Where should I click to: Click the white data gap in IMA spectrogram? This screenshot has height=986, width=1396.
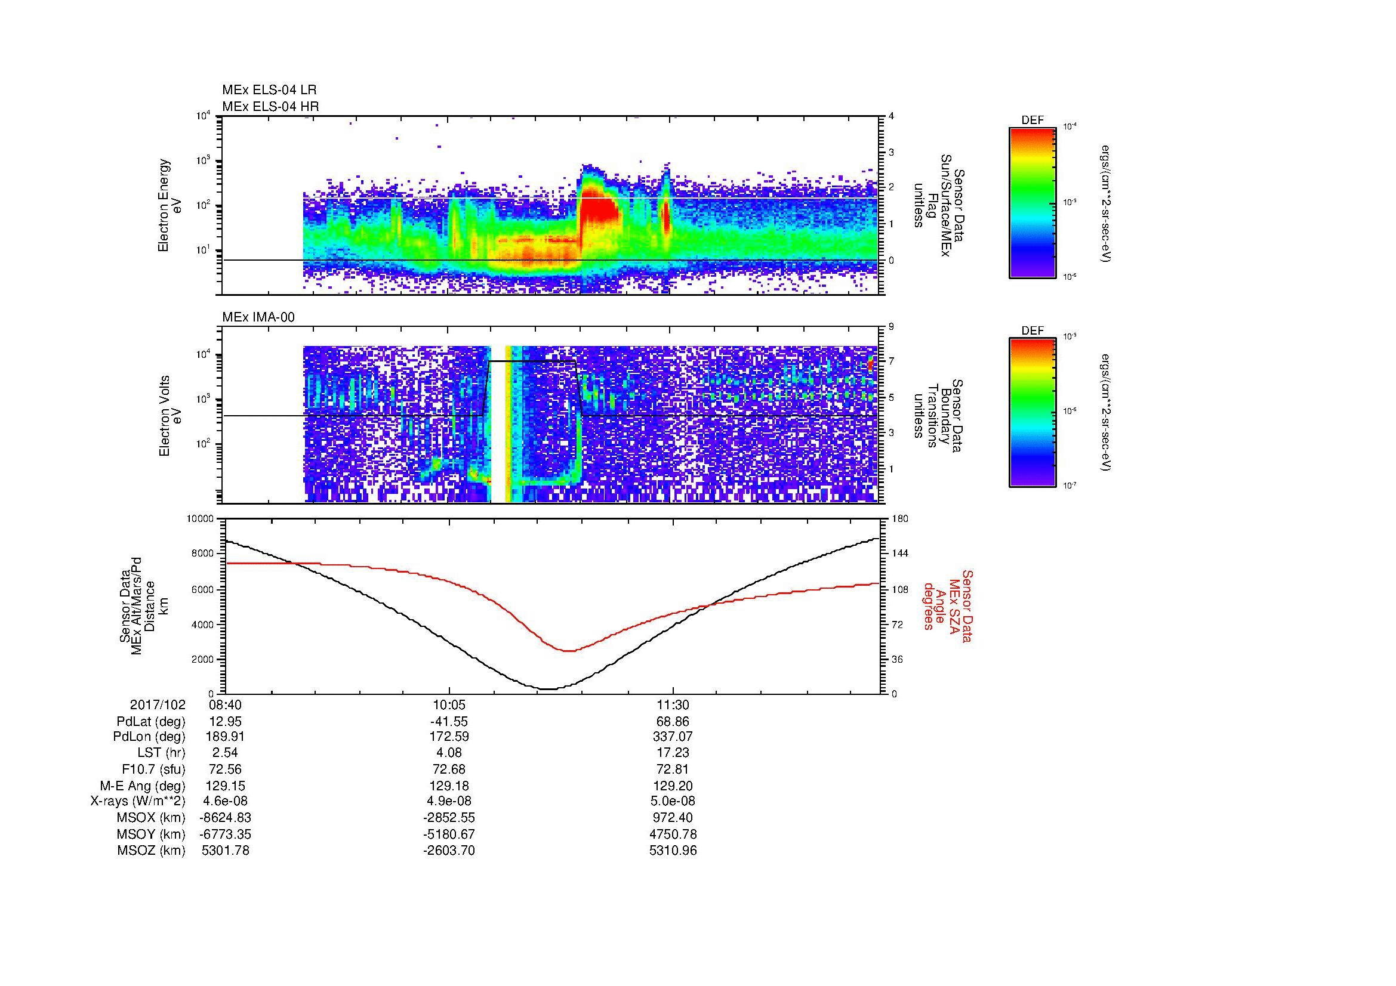(x=498, y=424)
